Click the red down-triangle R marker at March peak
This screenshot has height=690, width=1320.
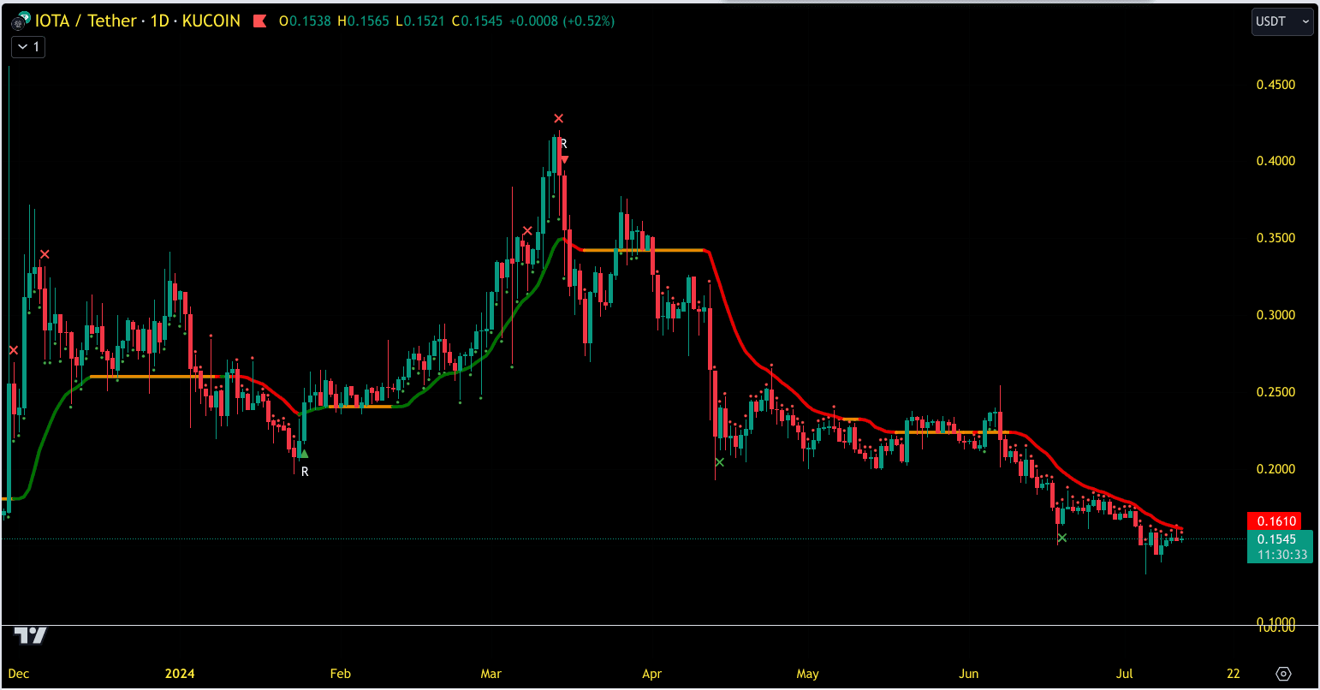(x=564, y=159)
